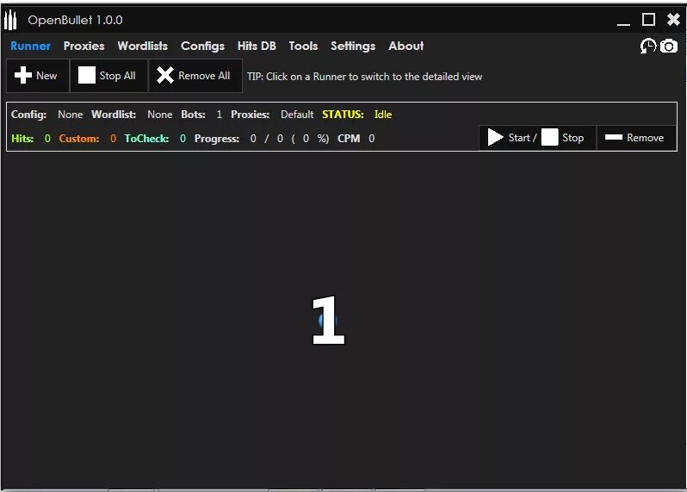The width and height of the screenshot is (687, 492).
Task: Start the idle runner
Action: click(511, 138)
